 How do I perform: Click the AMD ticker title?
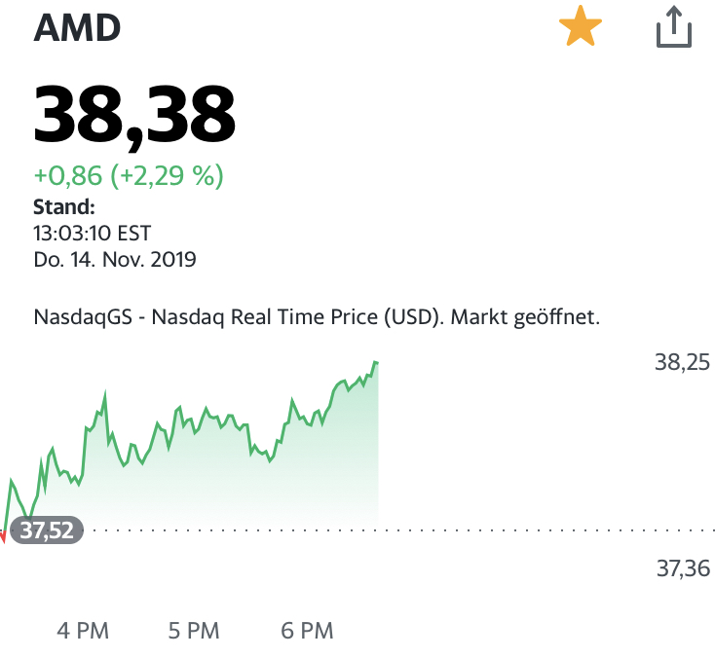tap(77, 28)
